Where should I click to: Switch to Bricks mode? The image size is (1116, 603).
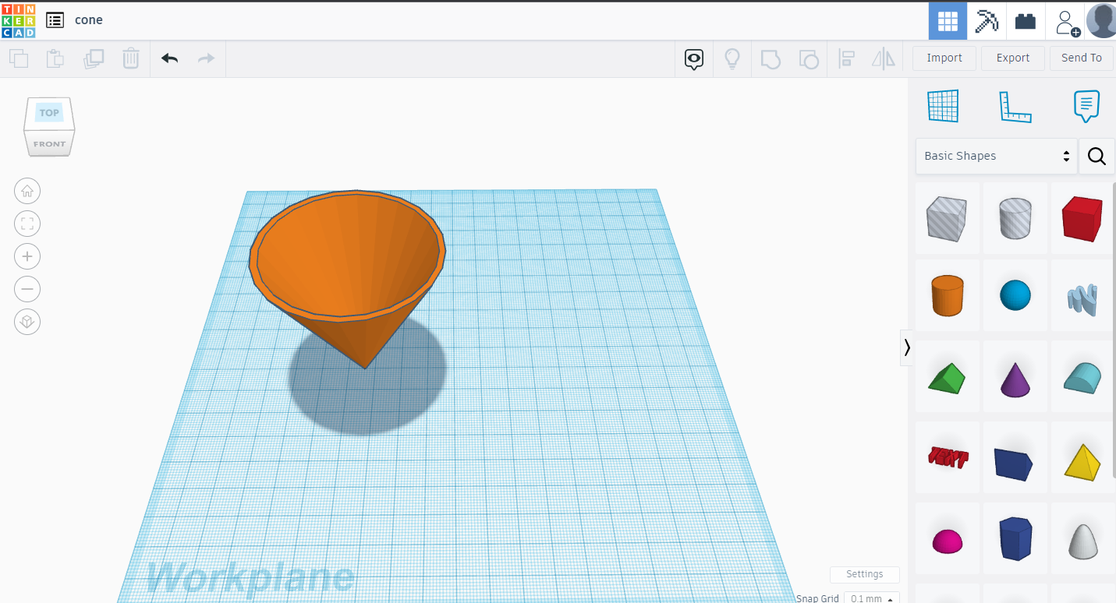click(x=1026, y=21)
